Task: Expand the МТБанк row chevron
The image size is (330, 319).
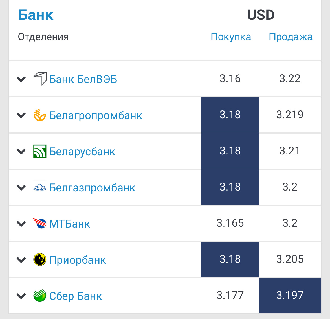Action: click(21, 224)
